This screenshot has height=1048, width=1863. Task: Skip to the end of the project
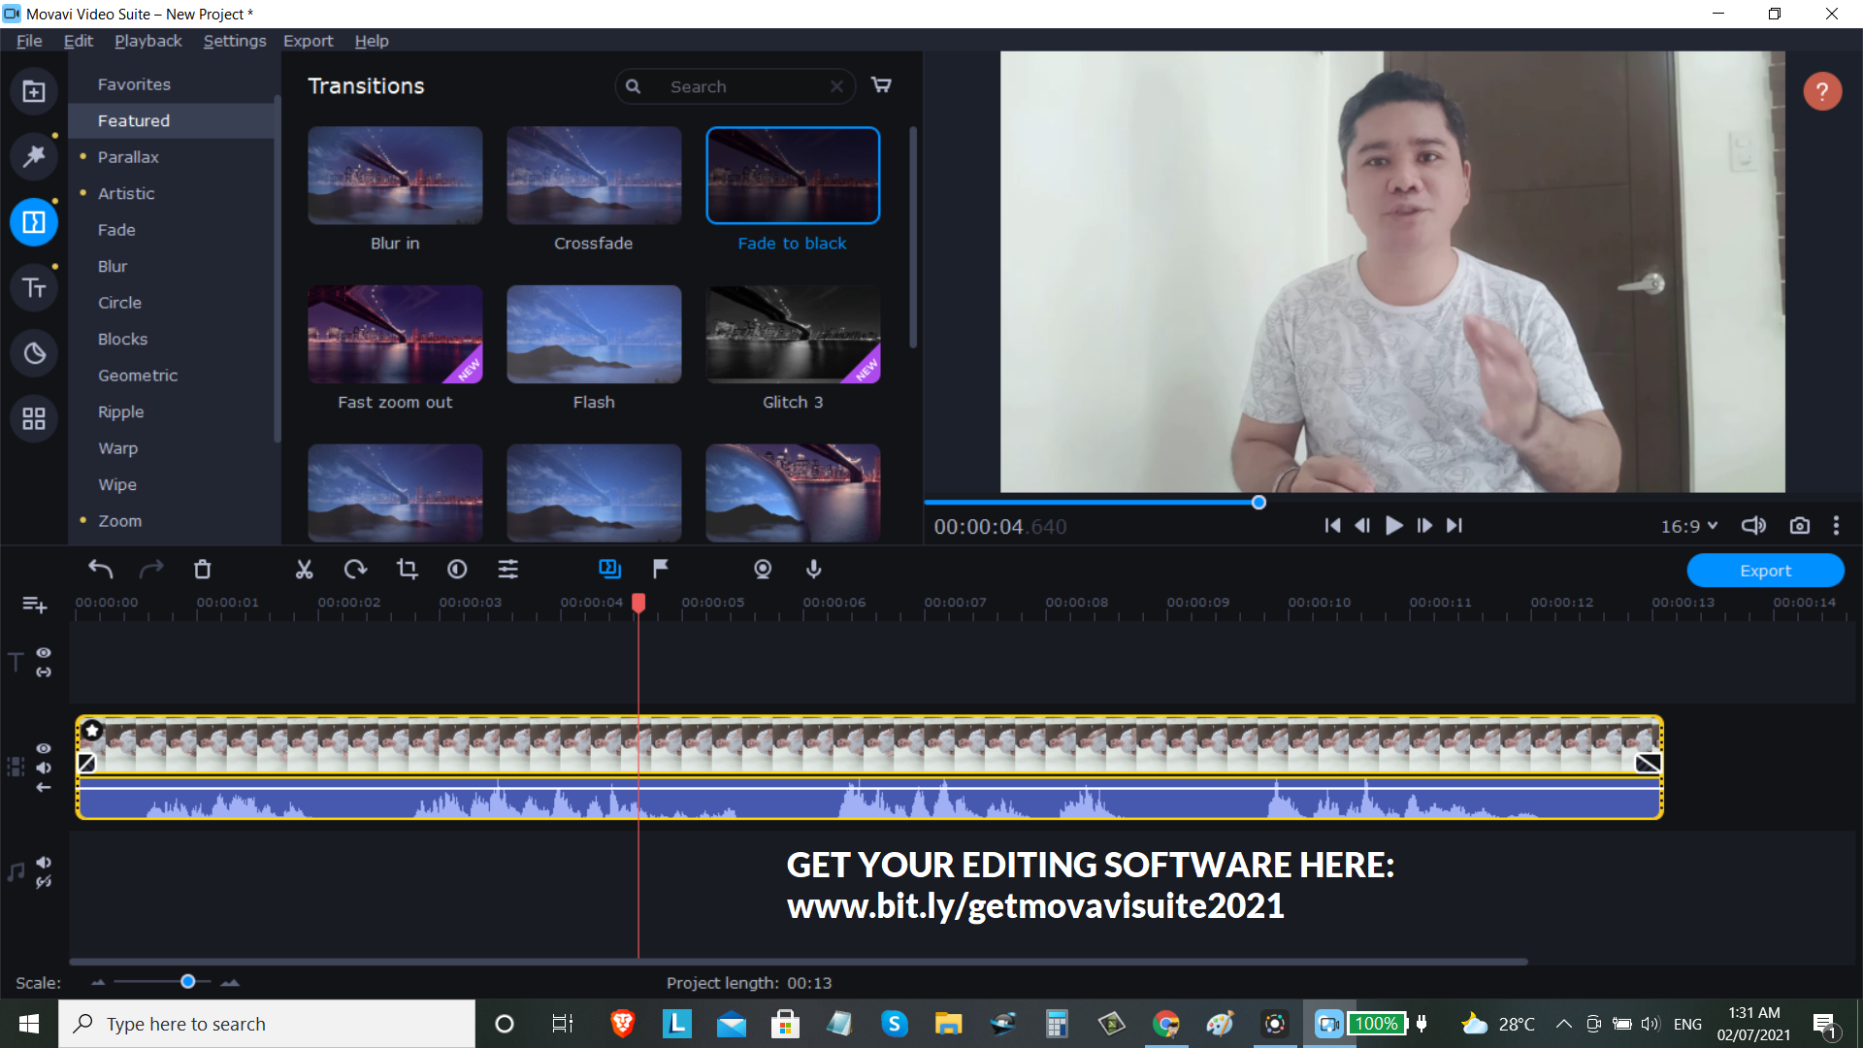1454,526
